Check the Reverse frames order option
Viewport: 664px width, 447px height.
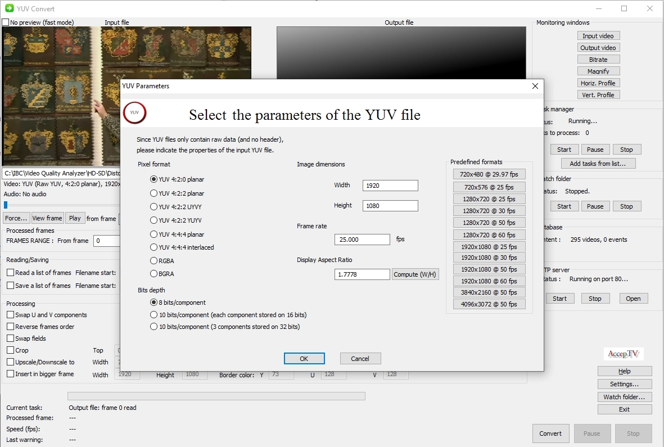click(11, 327)
